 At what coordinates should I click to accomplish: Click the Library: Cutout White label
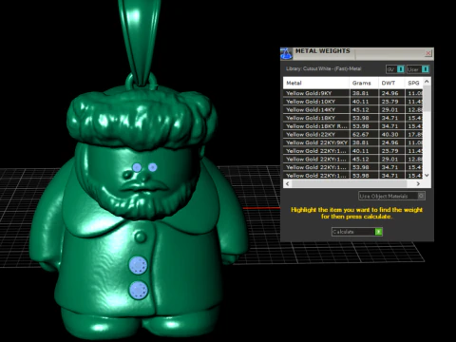(x=323, y=68)
